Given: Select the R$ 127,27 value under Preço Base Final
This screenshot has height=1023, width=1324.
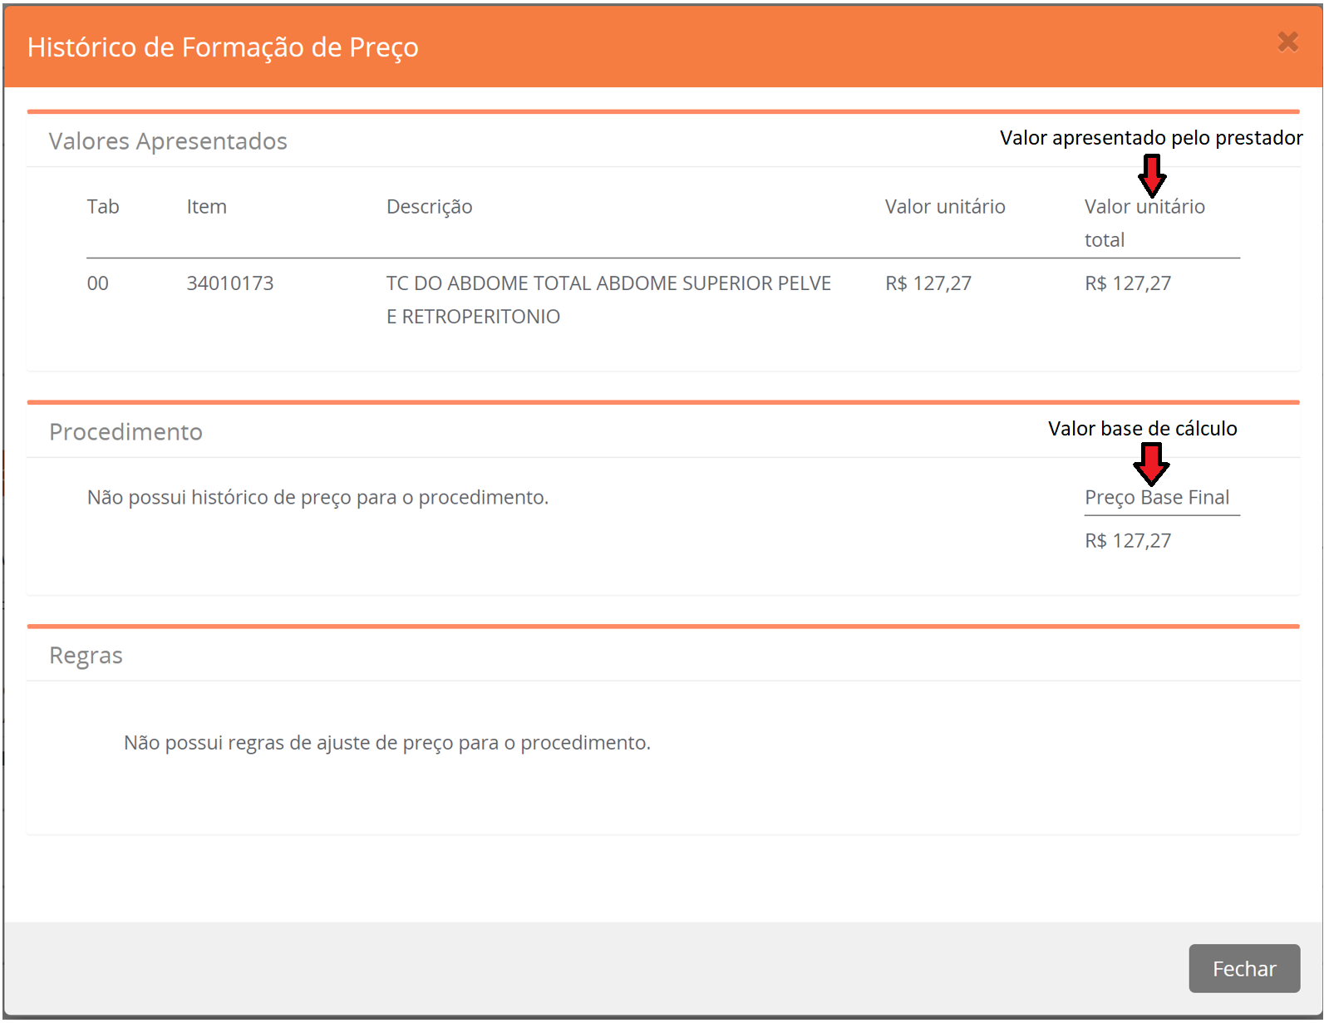Looking at the screenshot, I should (1127, 541).
